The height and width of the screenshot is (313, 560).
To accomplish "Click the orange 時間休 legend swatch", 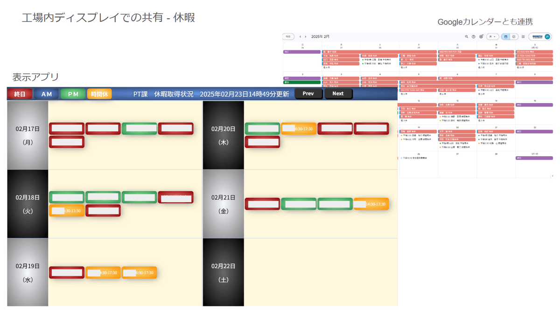I will 99,94.
